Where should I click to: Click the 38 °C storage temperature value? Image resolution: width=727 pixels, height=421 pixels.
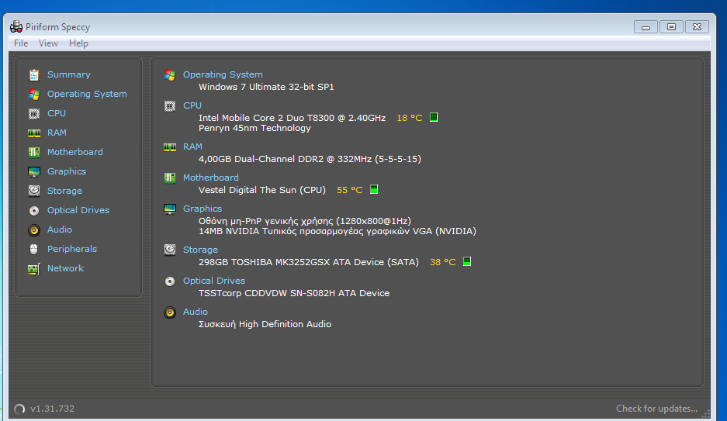pyautogui.click(x=443, y=262)
